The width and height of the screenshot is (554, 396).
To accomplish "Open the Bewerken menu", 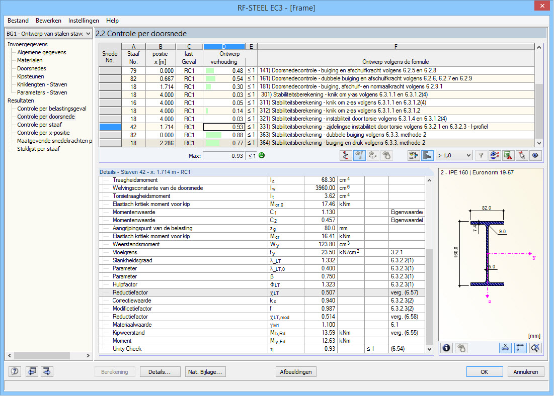I will click(x=48, y=21).
